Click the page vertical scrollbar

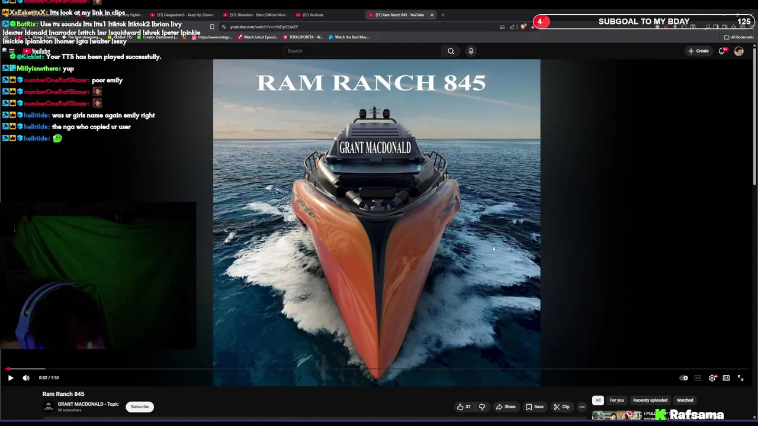755,115
